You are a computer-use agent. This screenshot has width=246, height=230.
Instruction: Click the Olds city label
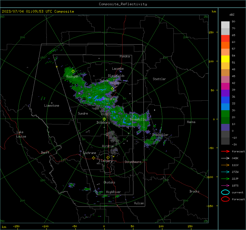pos(104,114)
